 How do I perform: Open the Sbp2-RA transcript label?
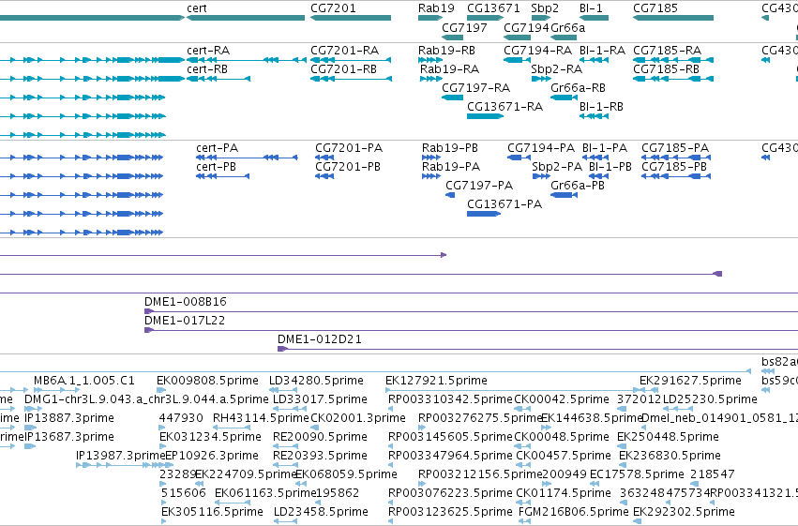[556, 69]
